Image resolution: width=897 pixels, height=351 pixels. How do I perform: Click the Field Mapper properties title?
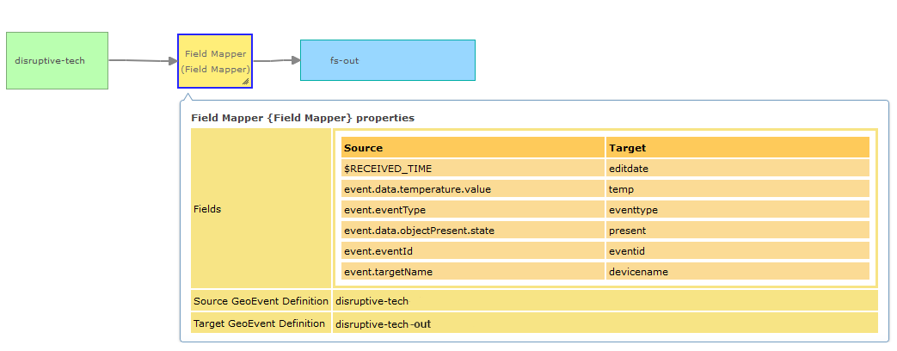[x=303, y=118]
